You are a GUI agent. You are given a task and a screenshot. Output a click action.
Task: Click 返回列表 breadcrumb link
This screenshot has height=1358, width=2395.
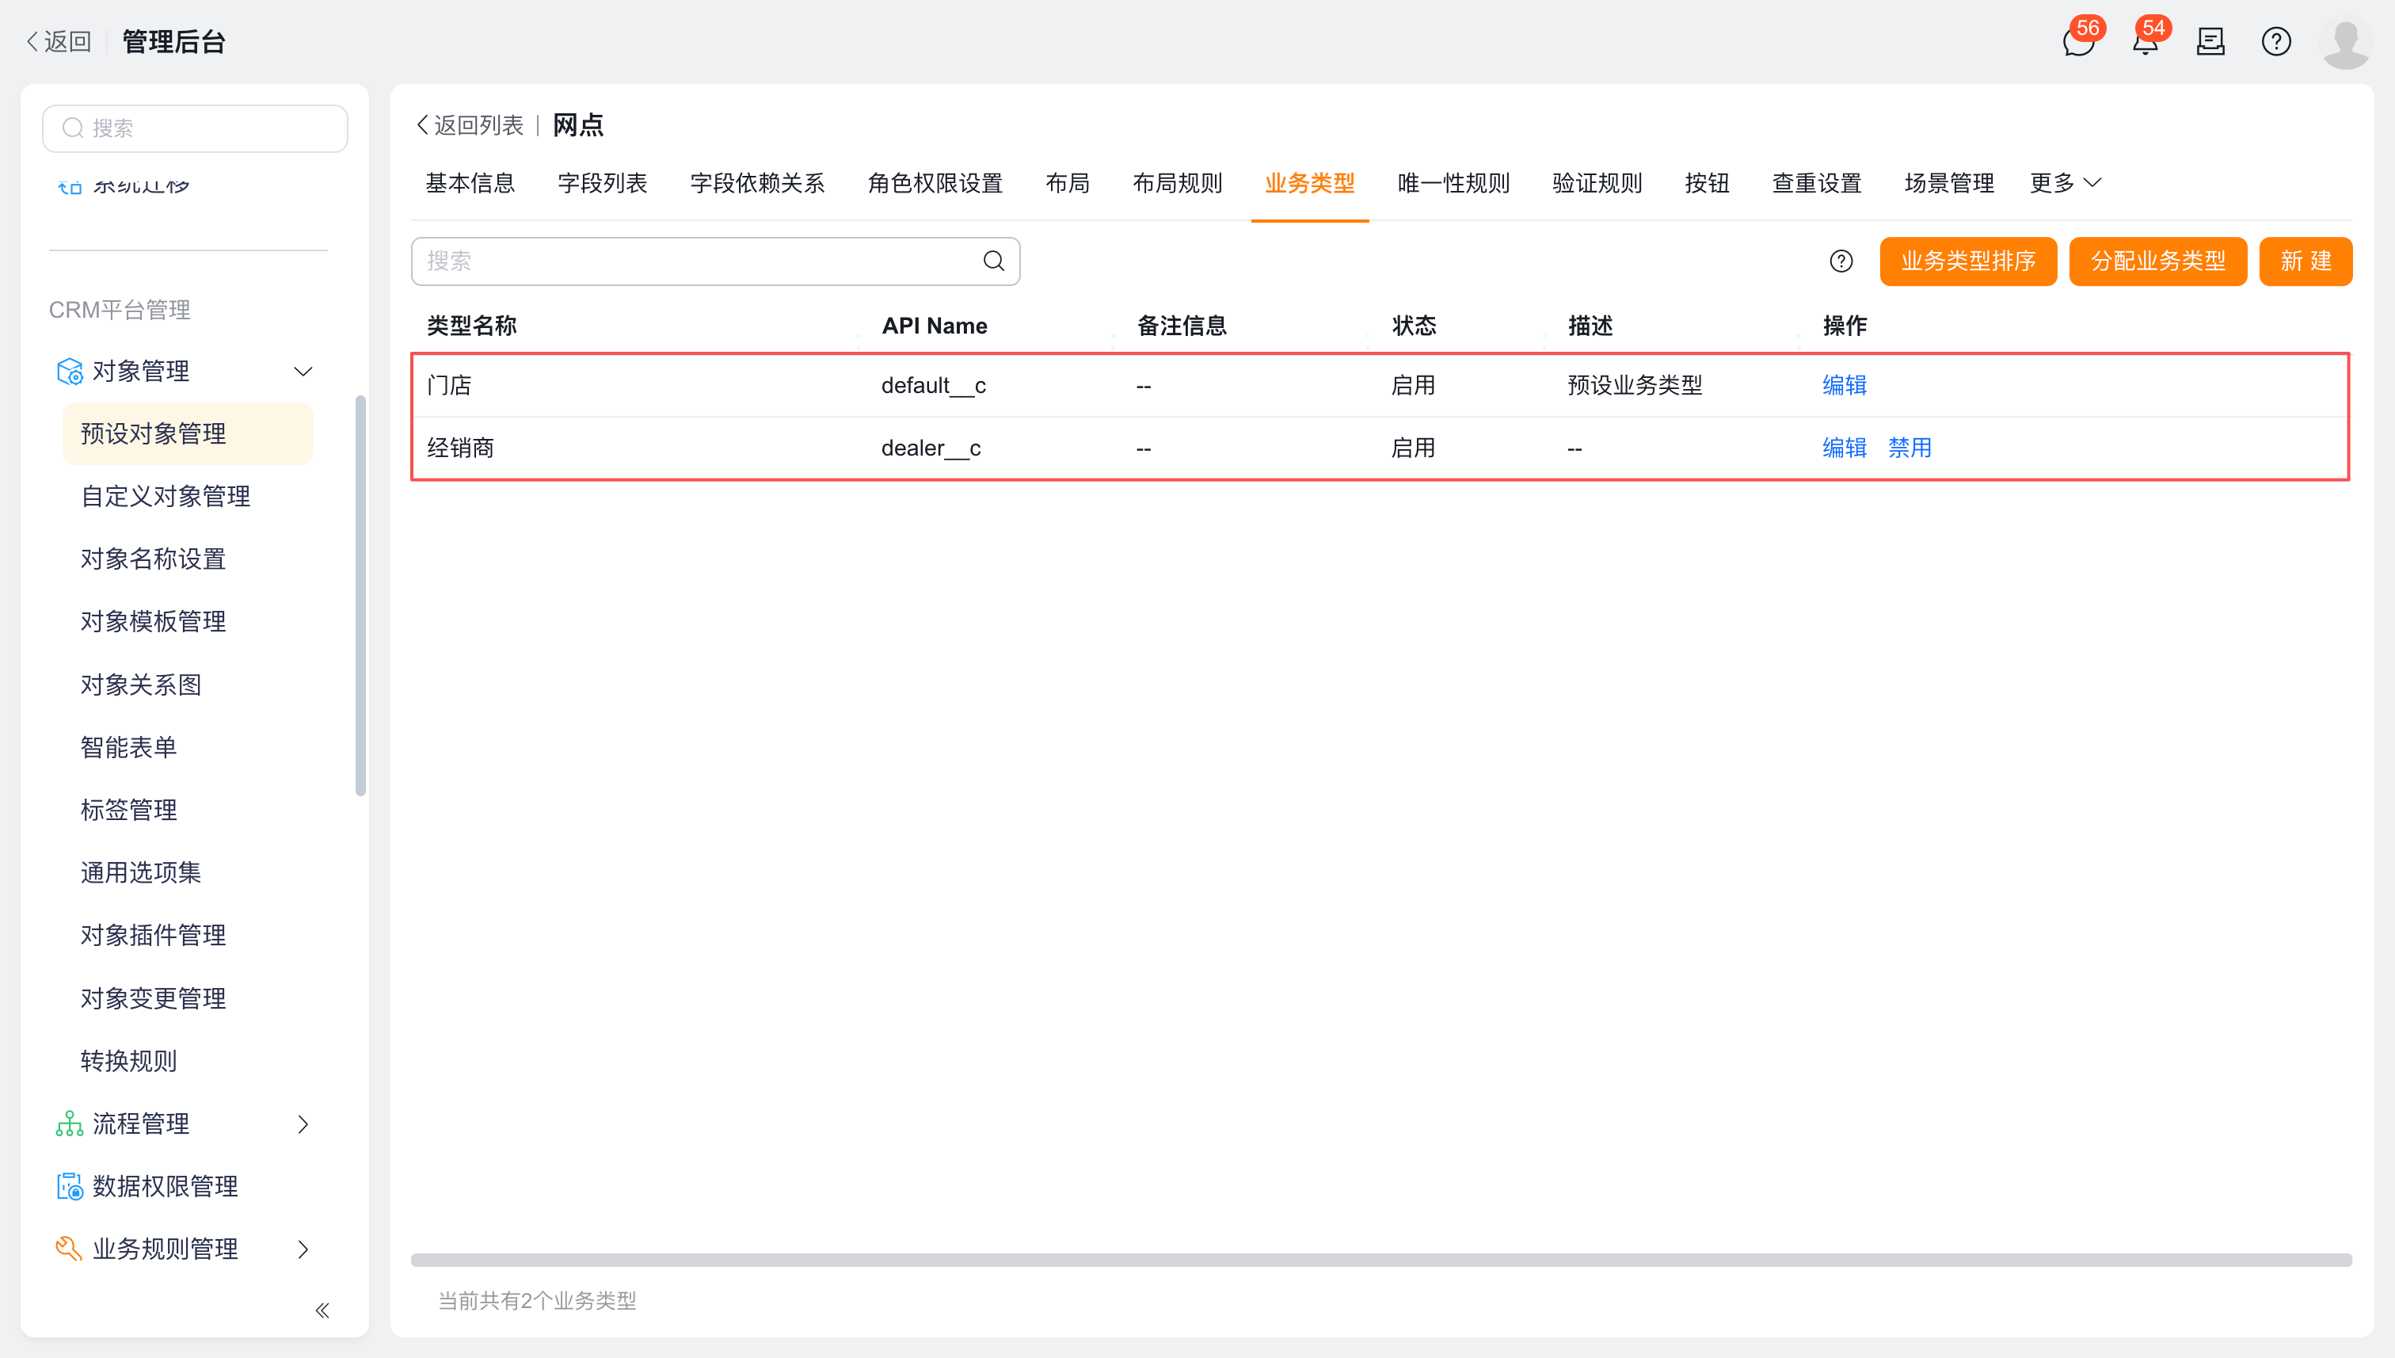(x=470, y=125)
